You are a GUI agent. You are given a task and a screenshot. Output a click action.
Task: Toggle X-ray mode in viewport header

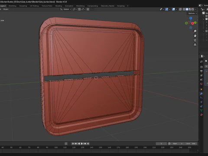(180, 9)
